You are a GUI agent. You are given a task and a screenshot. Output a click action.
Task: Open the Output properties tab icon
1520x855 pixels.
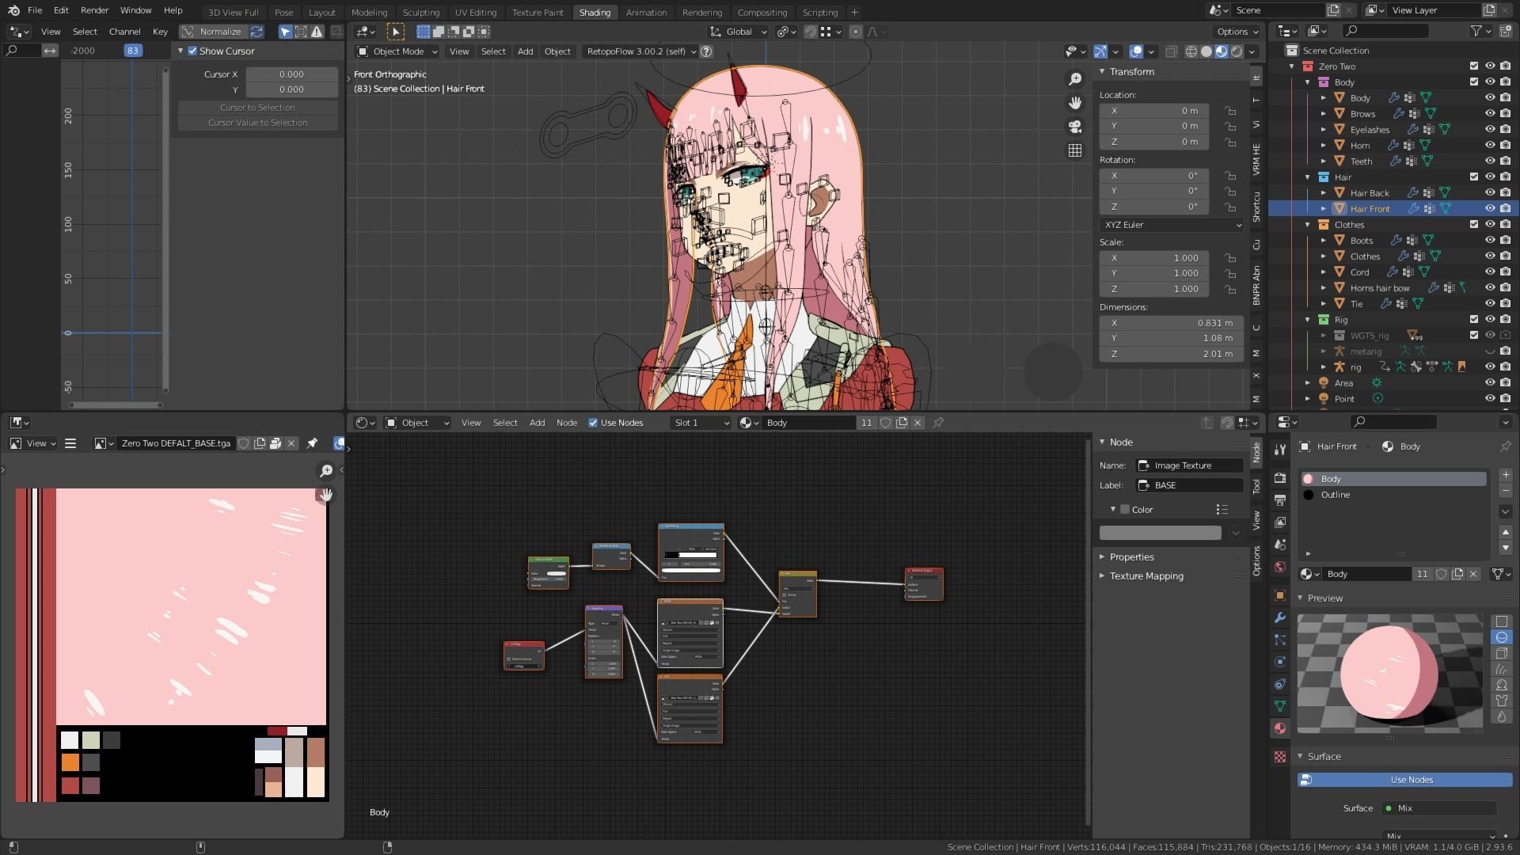(x=1279, y=500)
